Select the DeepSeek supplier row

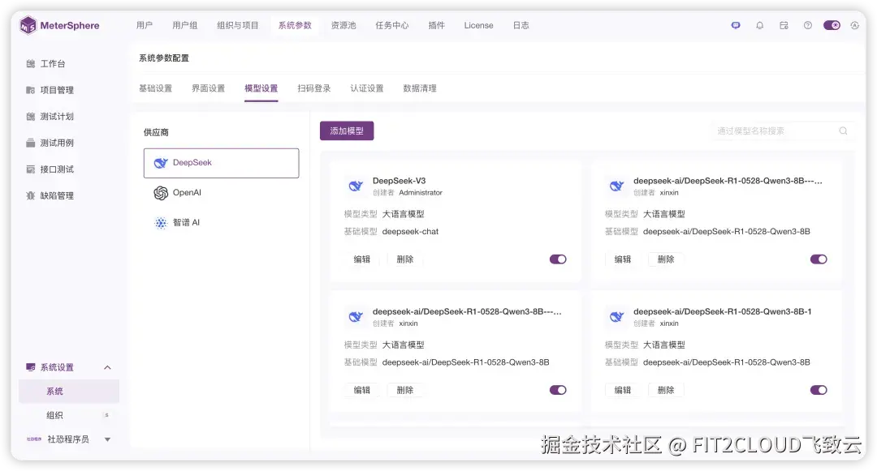tap(221, 163)
